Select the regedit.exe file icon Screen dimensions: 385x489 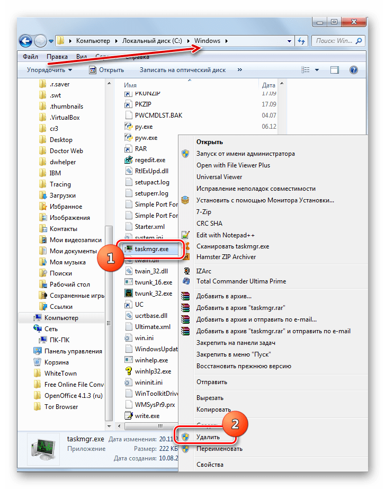[129, 159]
